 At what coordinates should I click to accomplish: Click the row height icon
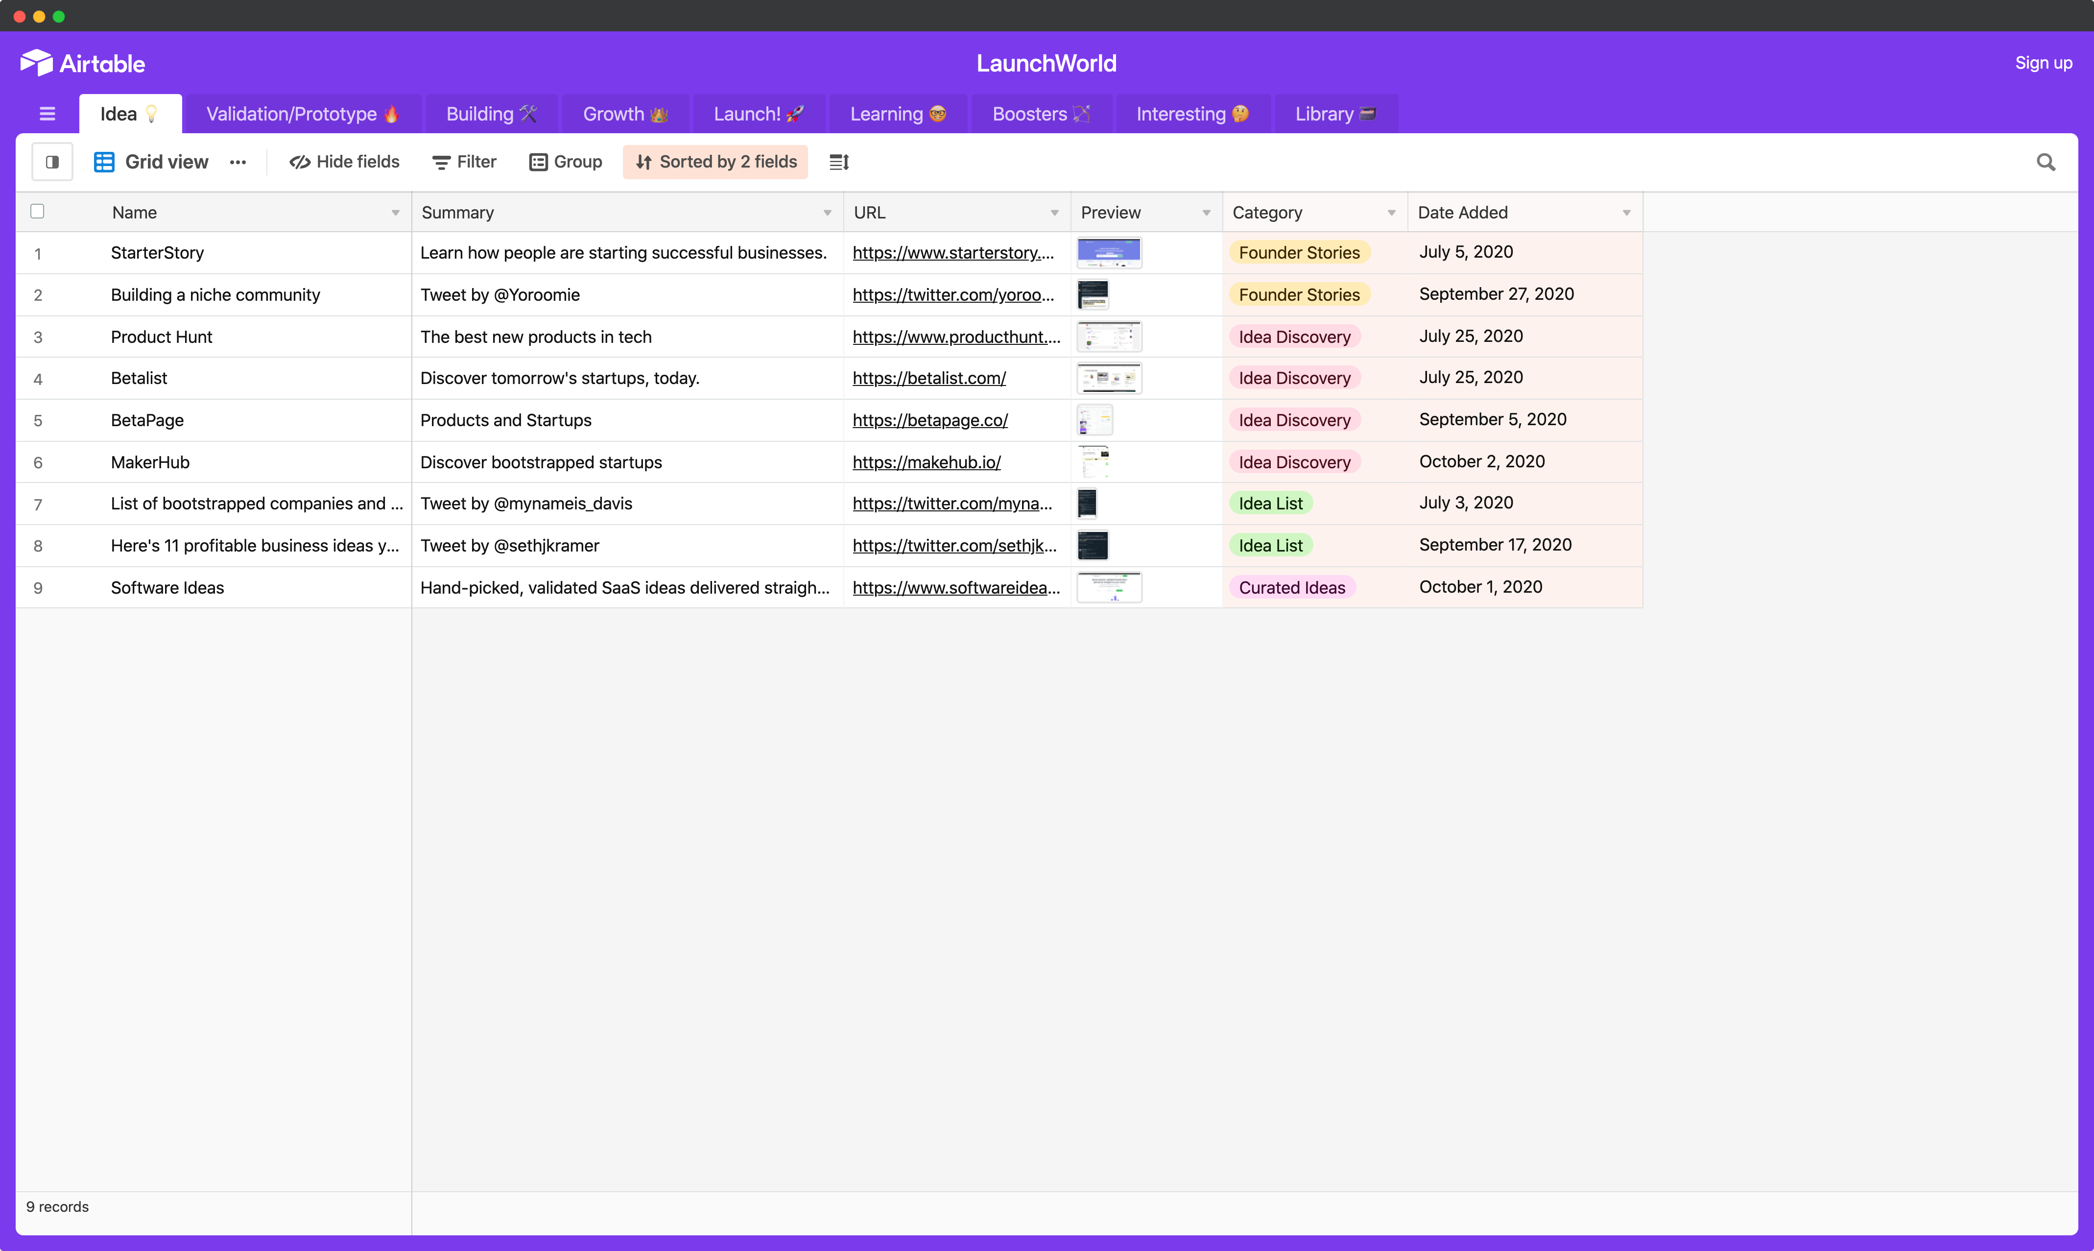click(839, 162)
